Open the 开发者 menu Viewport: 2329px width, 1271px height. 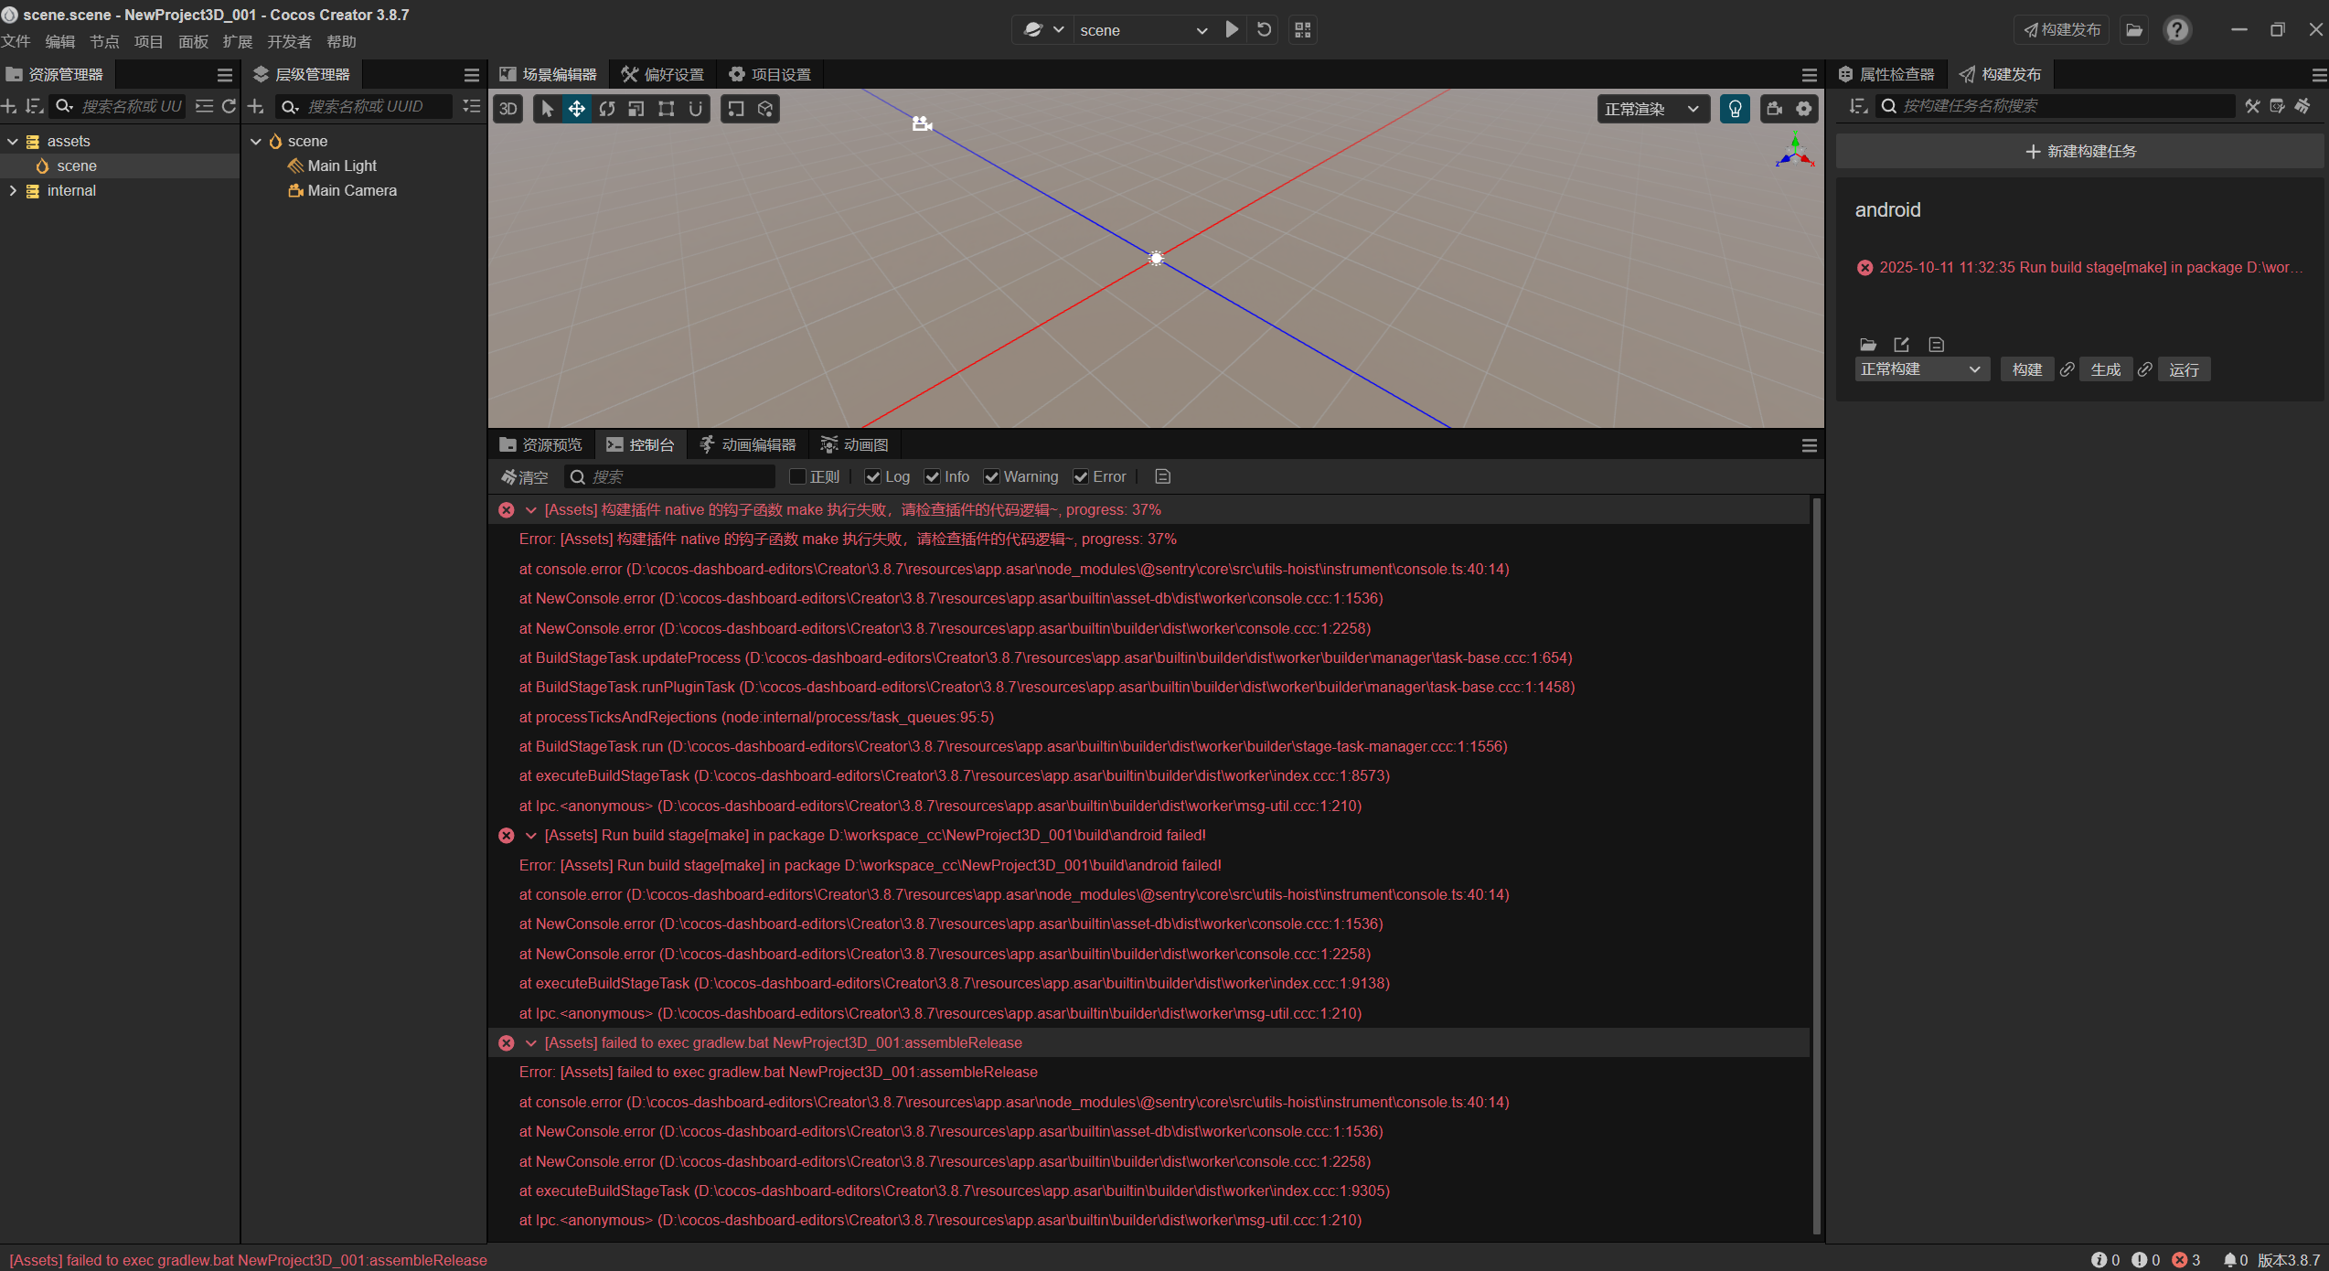point(288,41)
